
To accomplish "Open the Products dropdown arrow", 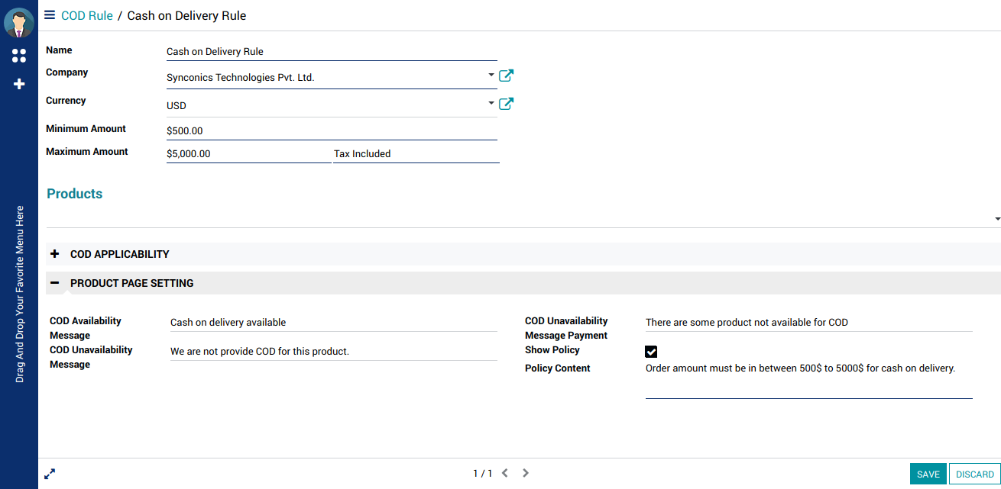I will point(997,219).
